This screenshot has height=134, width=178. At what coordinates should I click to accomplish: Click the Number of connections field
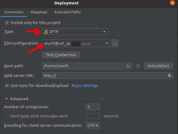[93, 107]
